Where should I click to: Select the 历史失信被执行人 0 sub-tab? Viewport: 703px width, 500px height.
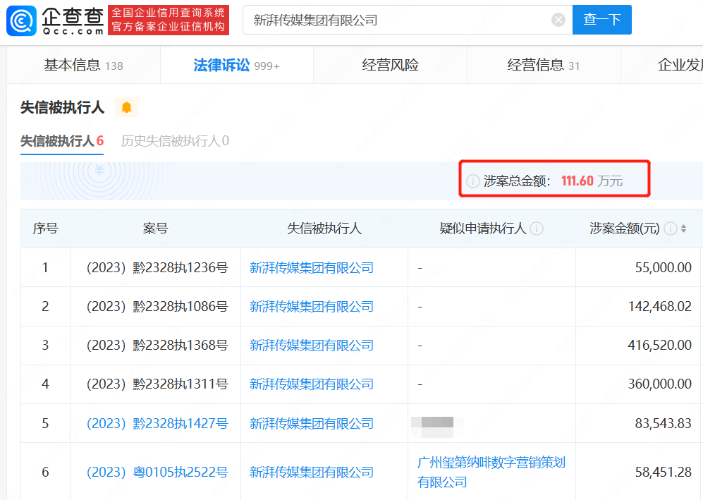tap(175, 141)
